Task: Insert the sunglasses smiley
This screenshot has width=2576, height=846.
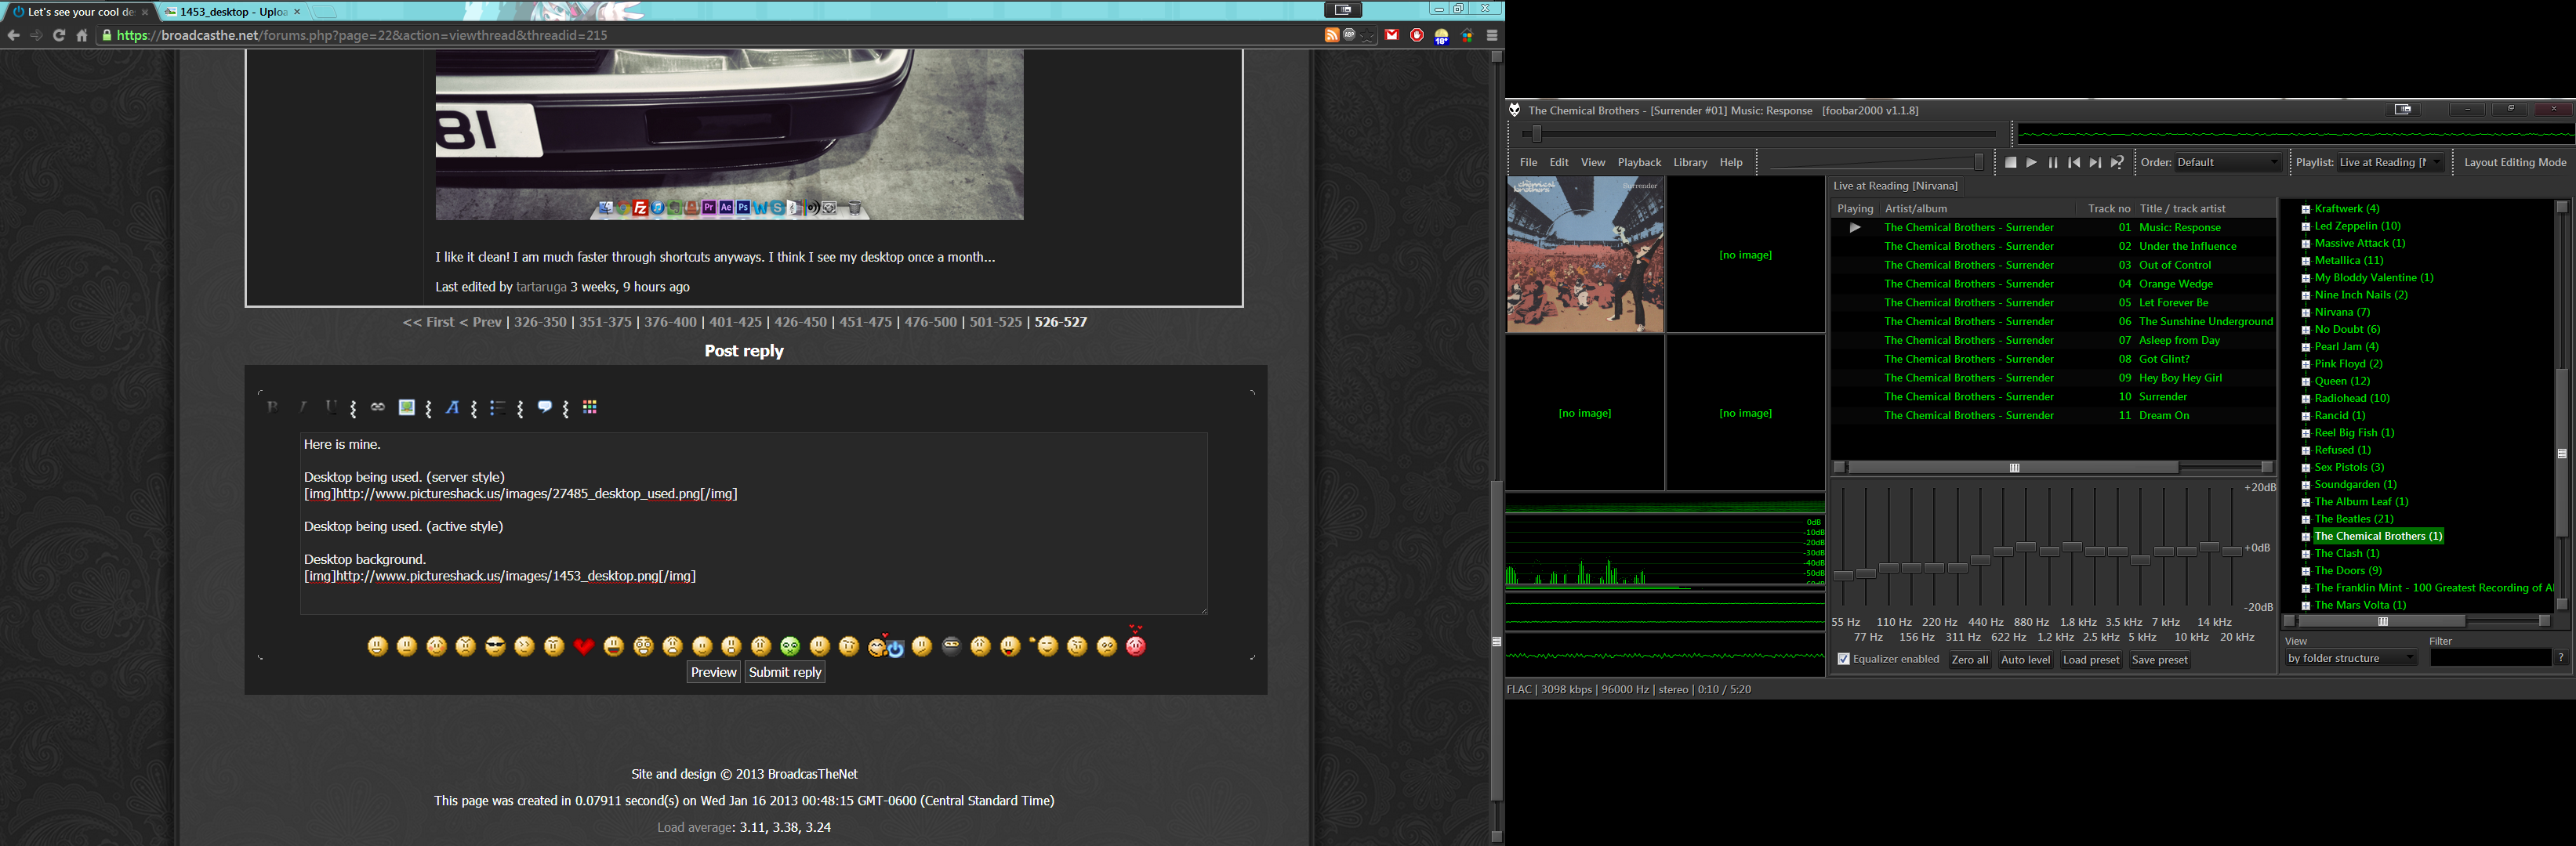Action: point(495,646)
